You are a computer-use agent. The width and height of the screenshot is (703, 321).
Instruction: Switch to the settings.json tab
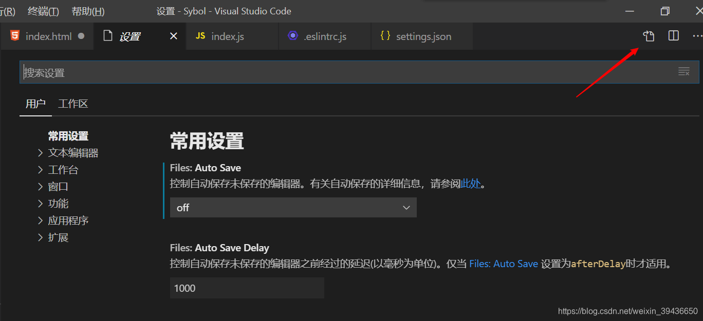[x=422, y=36]
